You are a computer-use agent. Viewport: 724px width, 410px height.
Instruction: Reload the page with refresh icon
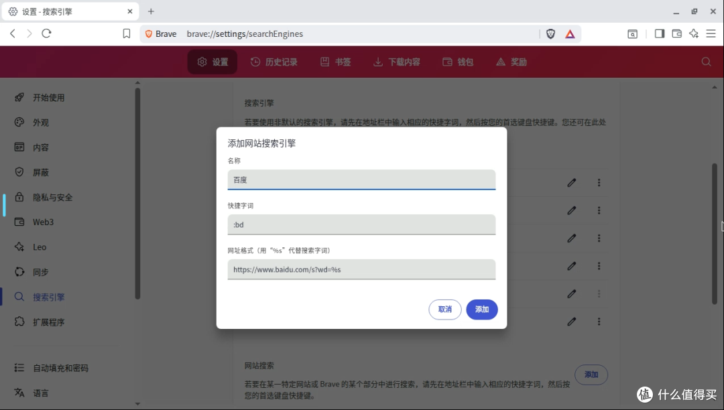click(46, 33)
